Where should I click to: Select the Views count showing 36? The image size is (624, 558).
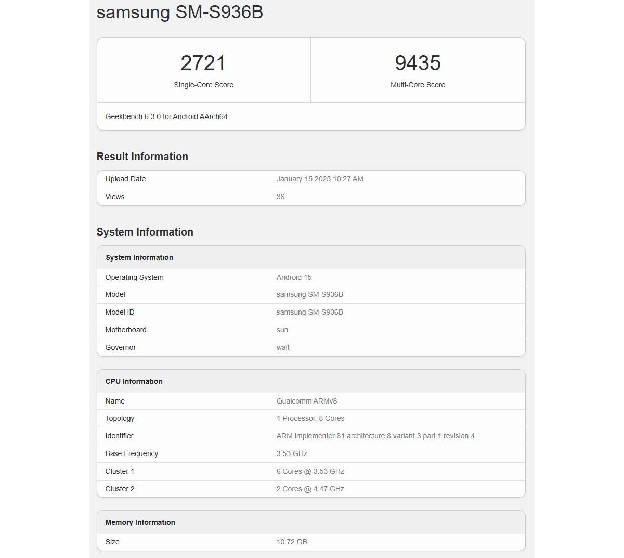(x=280, y=197)
